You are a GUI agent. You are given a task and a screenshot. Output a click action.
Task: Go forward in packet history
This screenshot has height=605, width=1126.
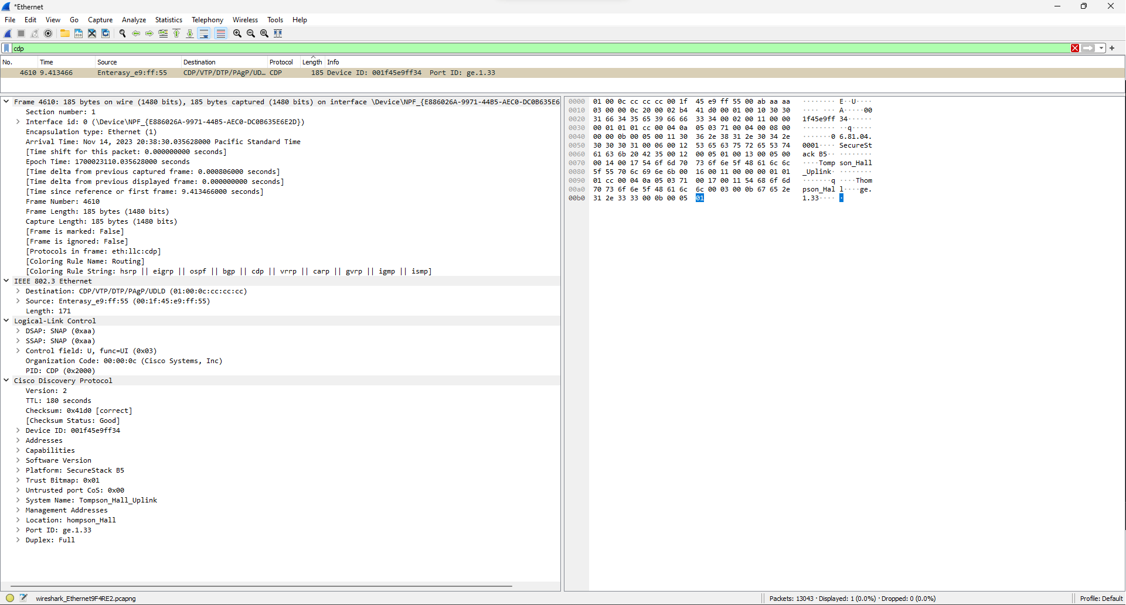coord(149,33)
